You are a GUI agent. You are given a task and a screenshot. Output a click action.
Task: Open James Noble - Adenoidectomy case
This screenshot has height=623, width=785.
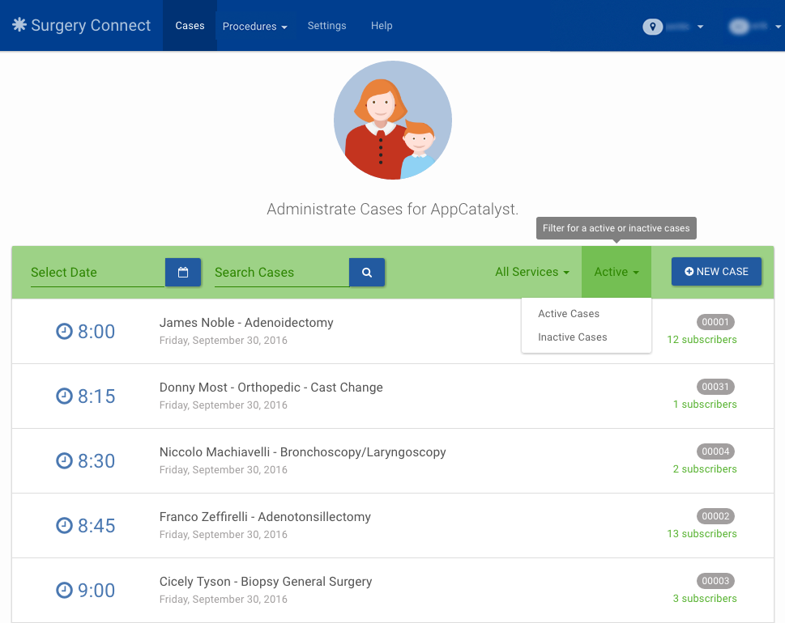click(x=246, y=323)
